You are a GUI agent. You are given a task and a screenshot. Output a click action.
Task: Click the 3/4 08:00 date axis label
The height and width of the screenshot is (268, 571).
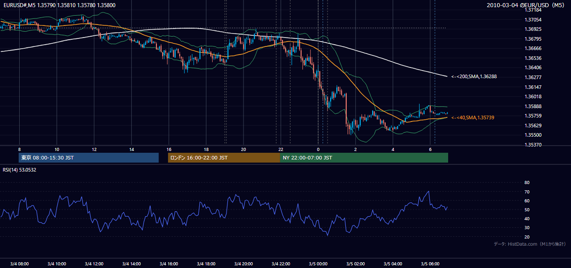click(19, 264)
